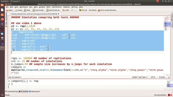Toggle INSERT mode in status bar
Viewport: 173px width, 97px height.
coord(135,77)
